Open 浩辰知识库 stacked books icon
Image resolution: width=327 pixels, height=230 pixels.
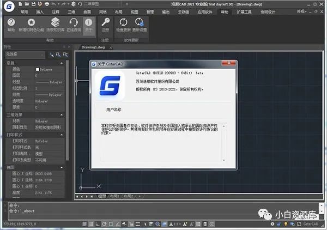pos(55,22)
